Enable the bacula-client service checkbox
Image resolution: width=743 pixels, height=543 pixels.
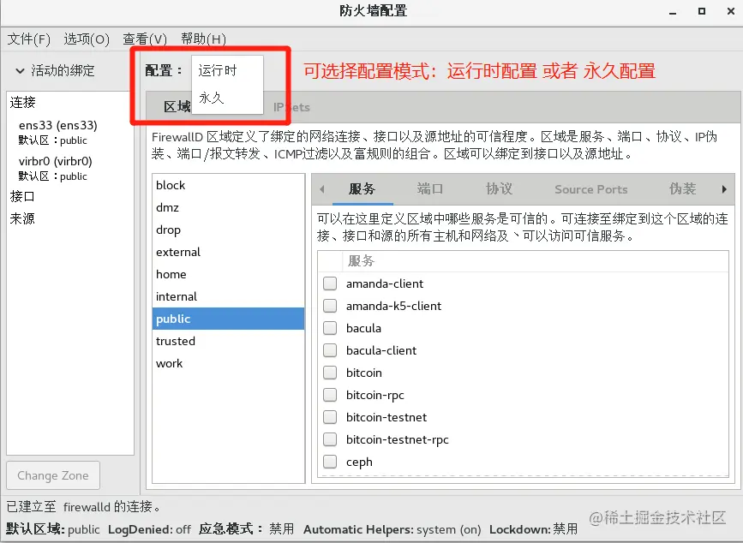point(330,350)
